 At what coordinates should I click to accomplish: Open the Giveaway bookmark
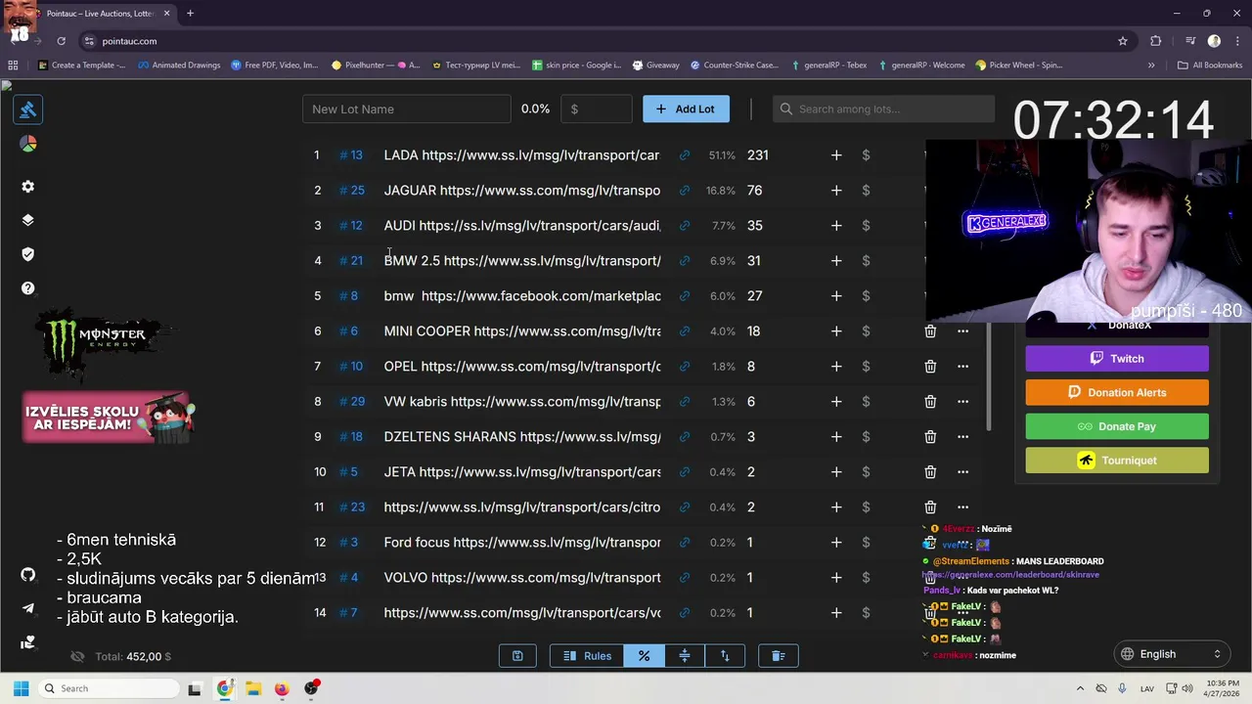(x=655, y=66)
